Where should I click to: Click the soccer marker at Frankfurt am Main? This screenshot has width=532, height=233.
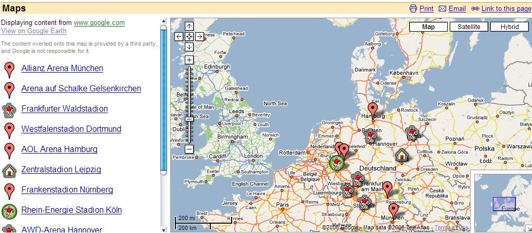[x=357, y=179]
